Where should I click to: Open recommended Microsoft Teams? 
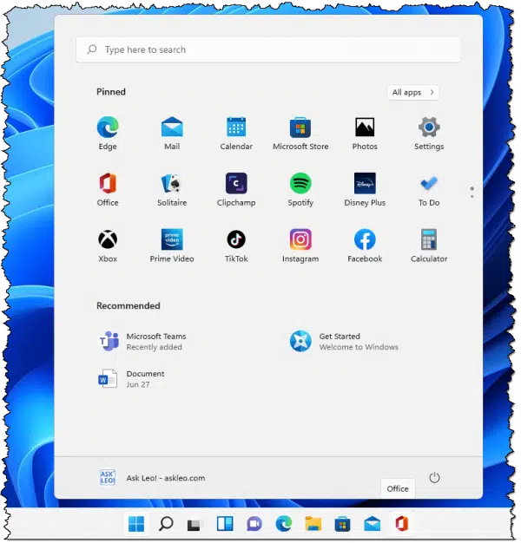click(x=142, y=342)
